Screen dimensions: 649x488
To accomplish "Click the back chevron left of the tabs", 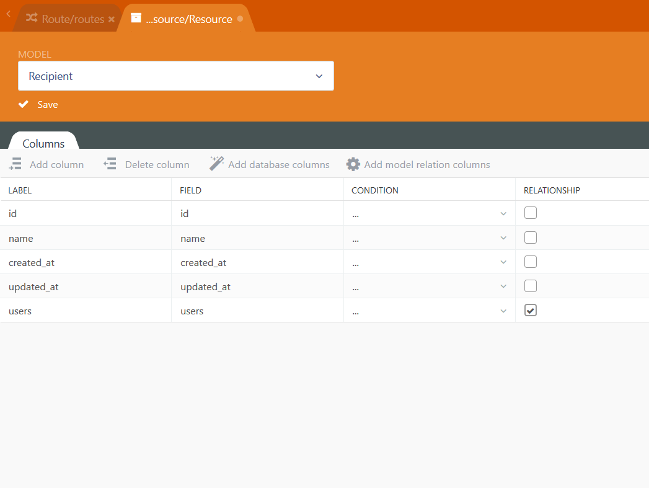I will tap(8, 14).
